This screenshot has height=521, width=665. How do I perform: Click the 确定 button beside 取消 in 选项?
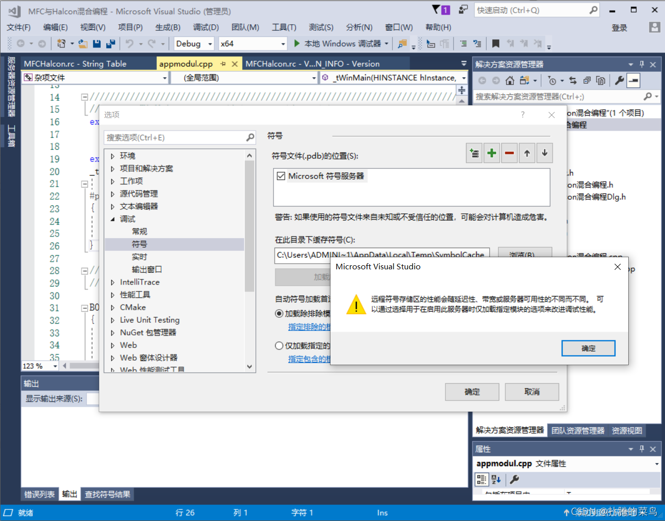click(x=472, y=392)
